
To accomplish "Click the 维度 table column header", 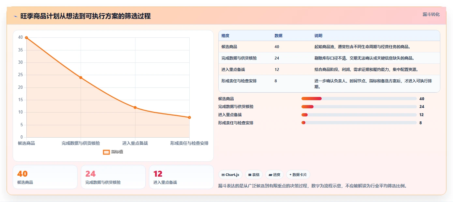I will (x=225, y=36).
